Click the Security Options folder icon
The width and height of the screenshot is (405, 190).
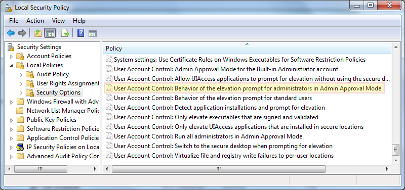pos(30,92)
